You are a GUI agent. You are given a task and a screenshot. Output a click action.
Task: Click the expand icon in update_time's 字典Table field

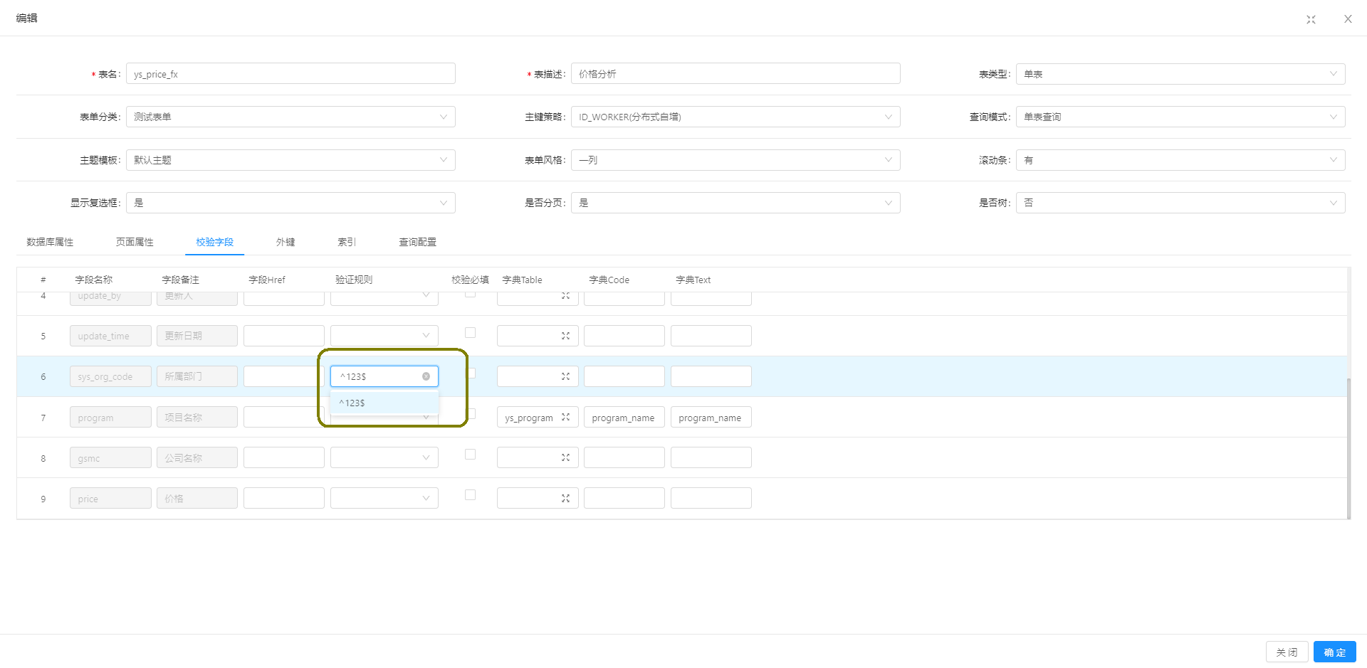point(565,336)
